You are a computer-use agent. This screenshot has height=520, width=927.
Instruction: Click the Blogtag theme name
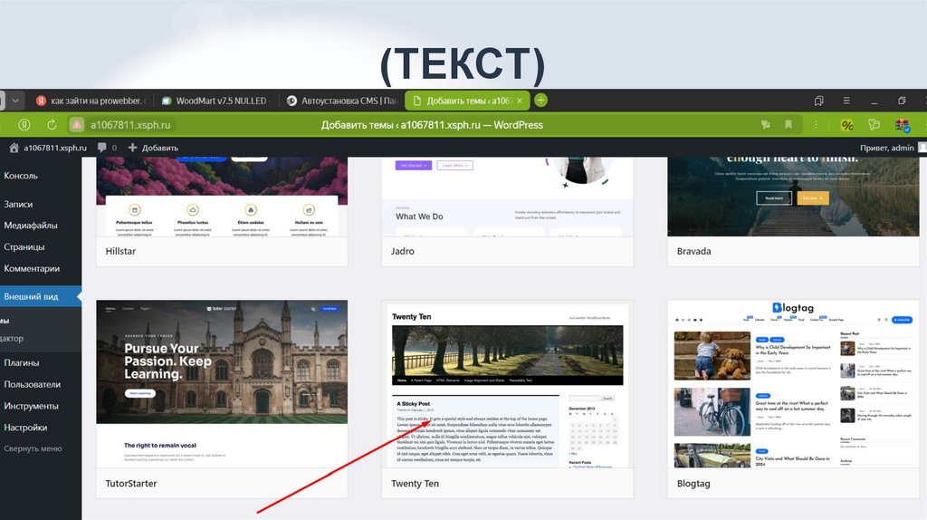pos(693,484)
